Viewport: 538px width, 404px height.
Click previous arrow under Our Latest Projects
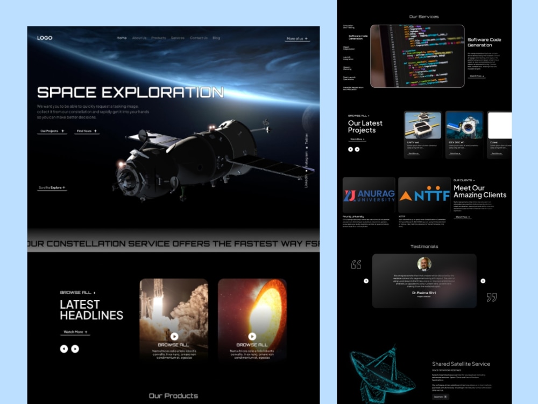click(350, 149)
